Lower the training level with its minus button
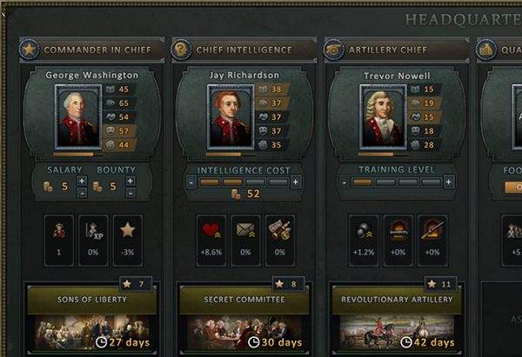Screen dimensions: 522x357 345,182
